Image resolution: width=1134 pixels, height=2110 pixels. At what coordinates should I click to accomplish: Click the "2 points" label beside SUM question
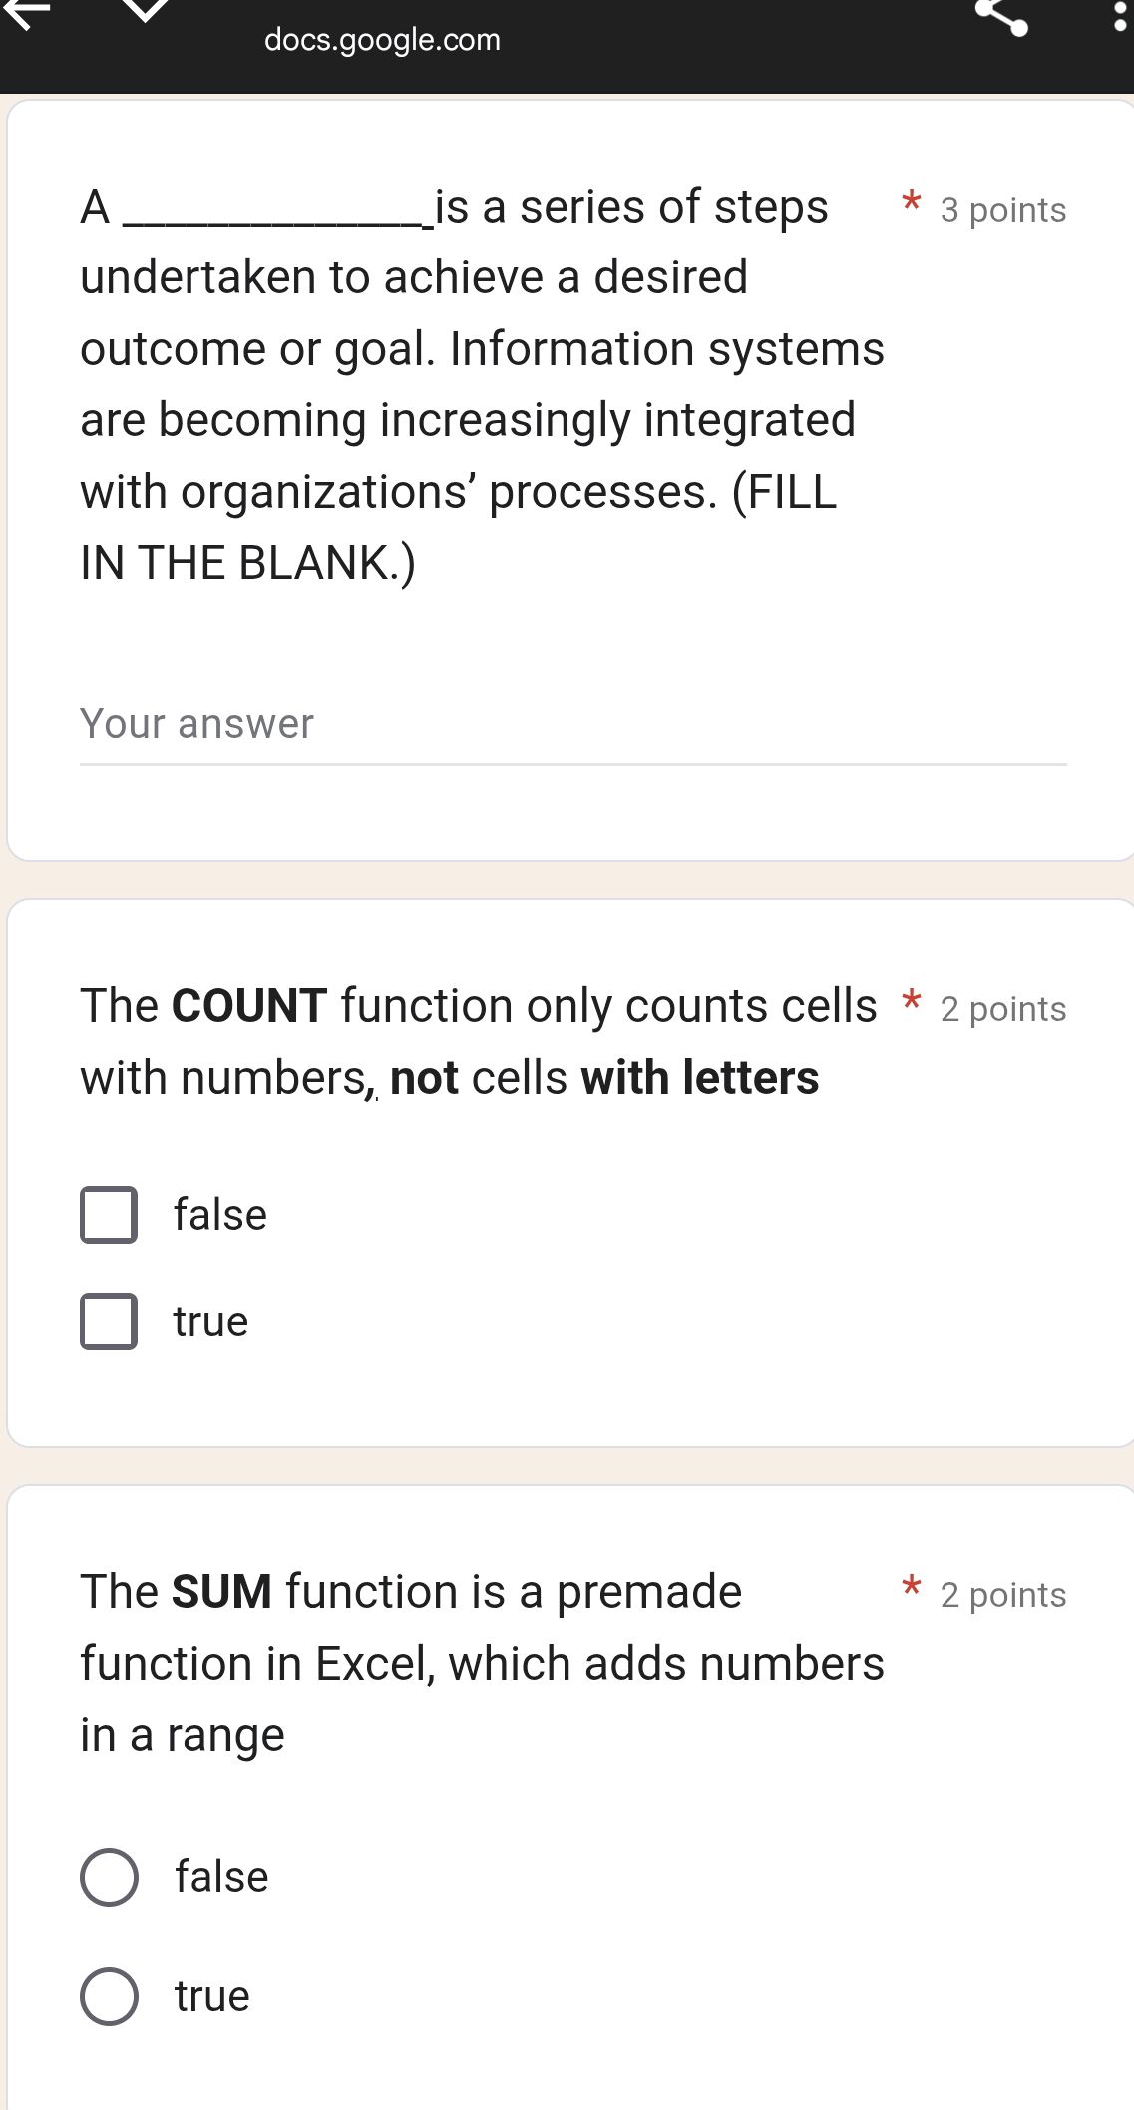click(1002, 1595)
